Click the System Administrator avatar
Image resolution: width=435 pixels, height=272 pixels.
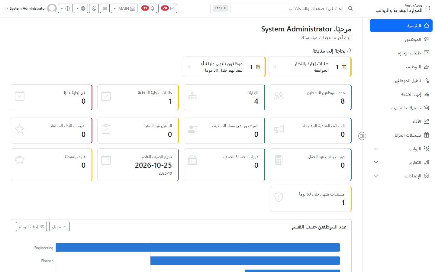pos(52,8)
